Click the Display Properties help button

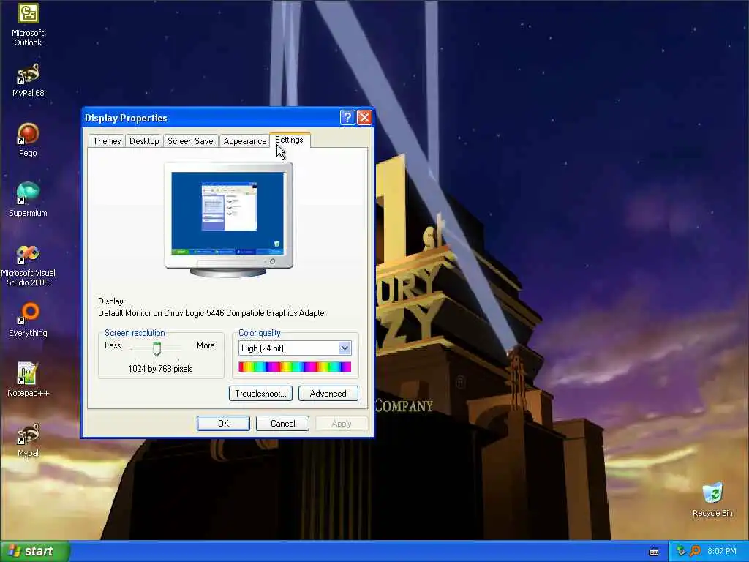pos(347,117)
